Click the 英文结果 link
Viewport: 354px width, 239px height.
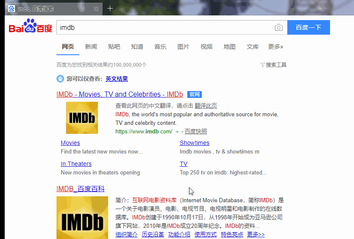[x=117, y=79]
